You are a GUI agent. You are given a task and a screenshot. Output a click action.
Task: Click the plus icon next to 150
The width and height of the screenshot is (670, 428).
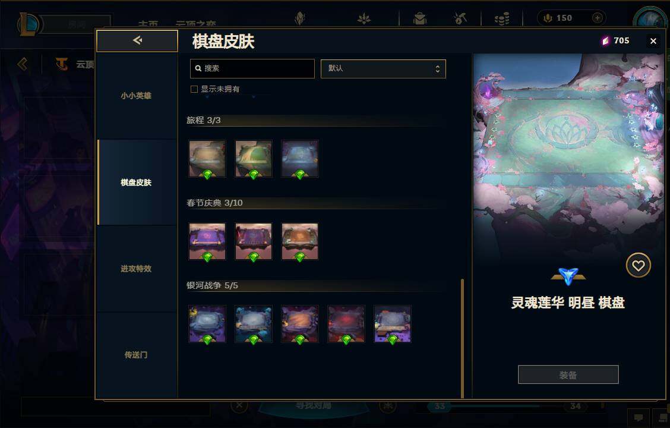click(x=597, y=18)
